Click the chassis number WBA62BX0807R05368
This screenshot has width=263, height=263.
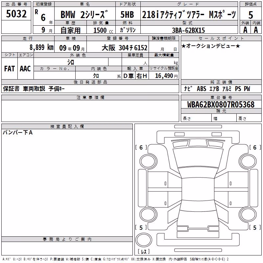(x=221, y=105)
